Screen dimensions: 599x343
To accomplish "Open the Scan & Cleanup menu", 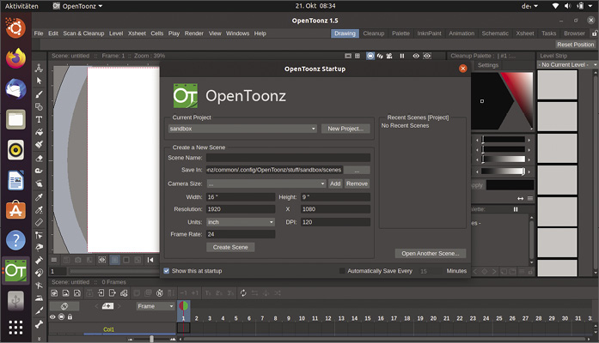I will pyautogui.click(x=83, y=33).
